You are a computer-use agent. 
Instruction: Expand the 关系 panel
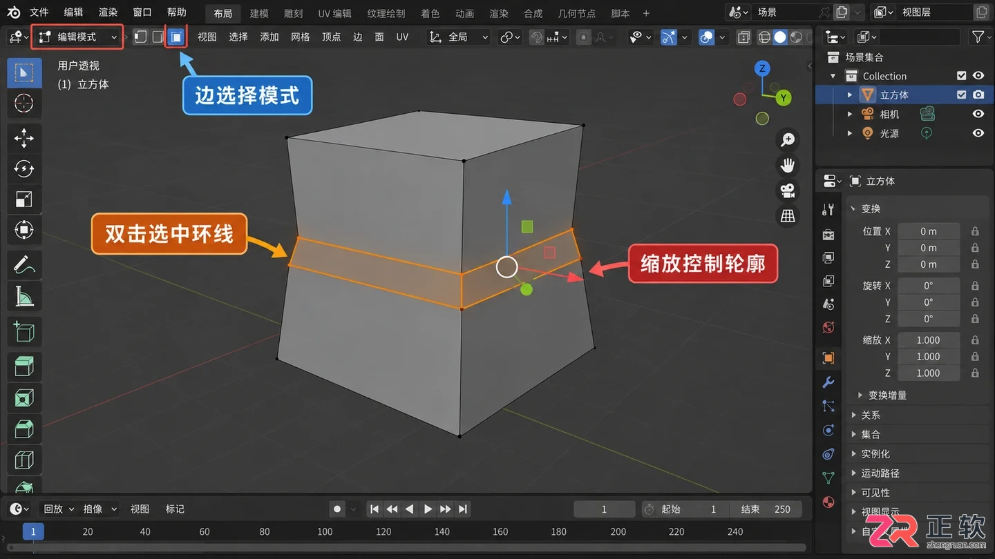[871, 415]
